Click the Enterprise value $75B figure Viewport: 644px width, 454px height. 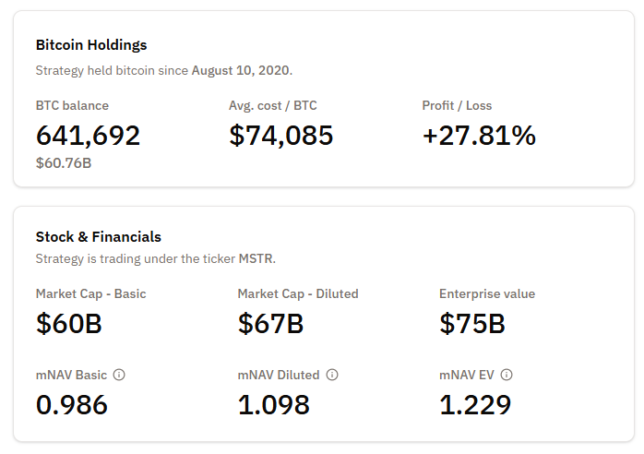[472, 324]
